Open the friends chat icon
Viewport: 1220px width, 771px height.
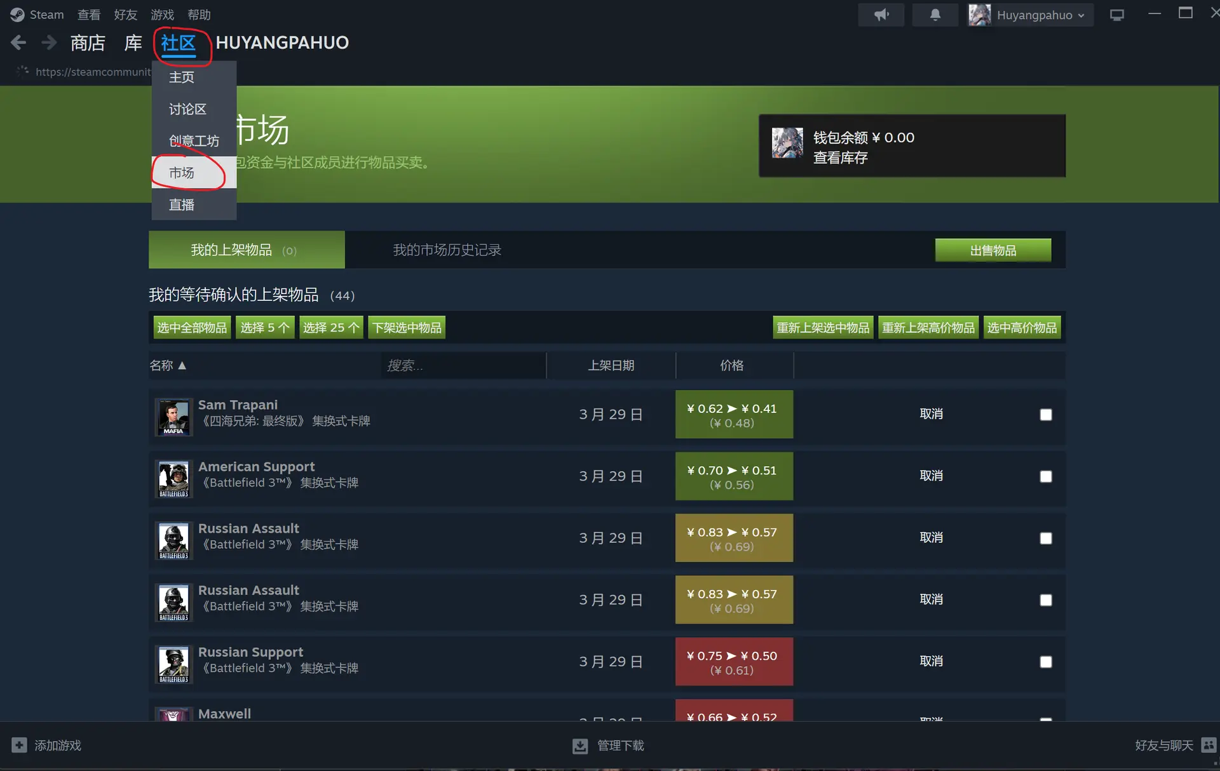[x=1209, y=745]
